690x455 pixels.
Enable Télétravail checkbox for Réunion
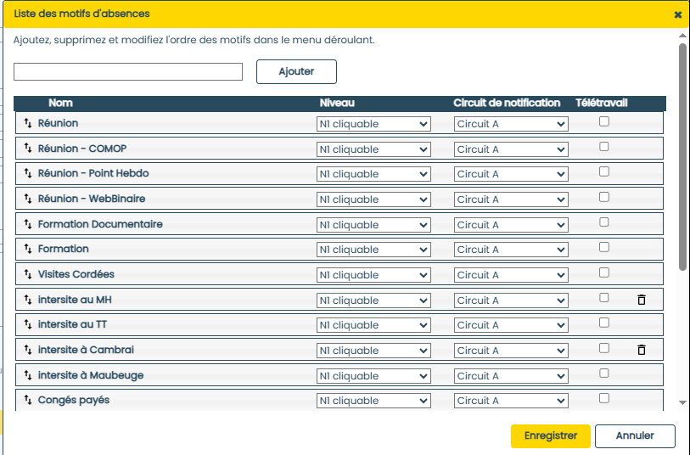click(x=604, y=121)
